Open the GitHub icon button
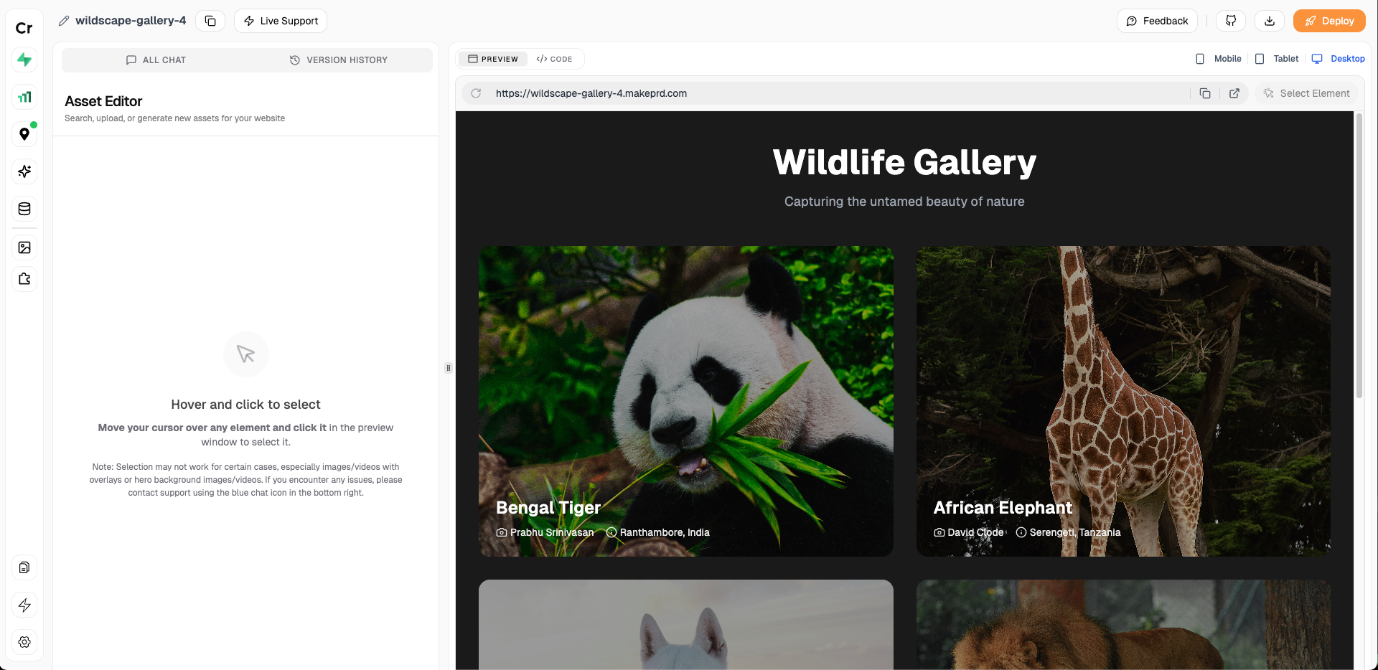 [x=1231, y=21]
